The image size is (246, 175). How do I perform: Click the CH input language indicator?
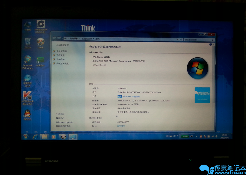coord(167,136)
